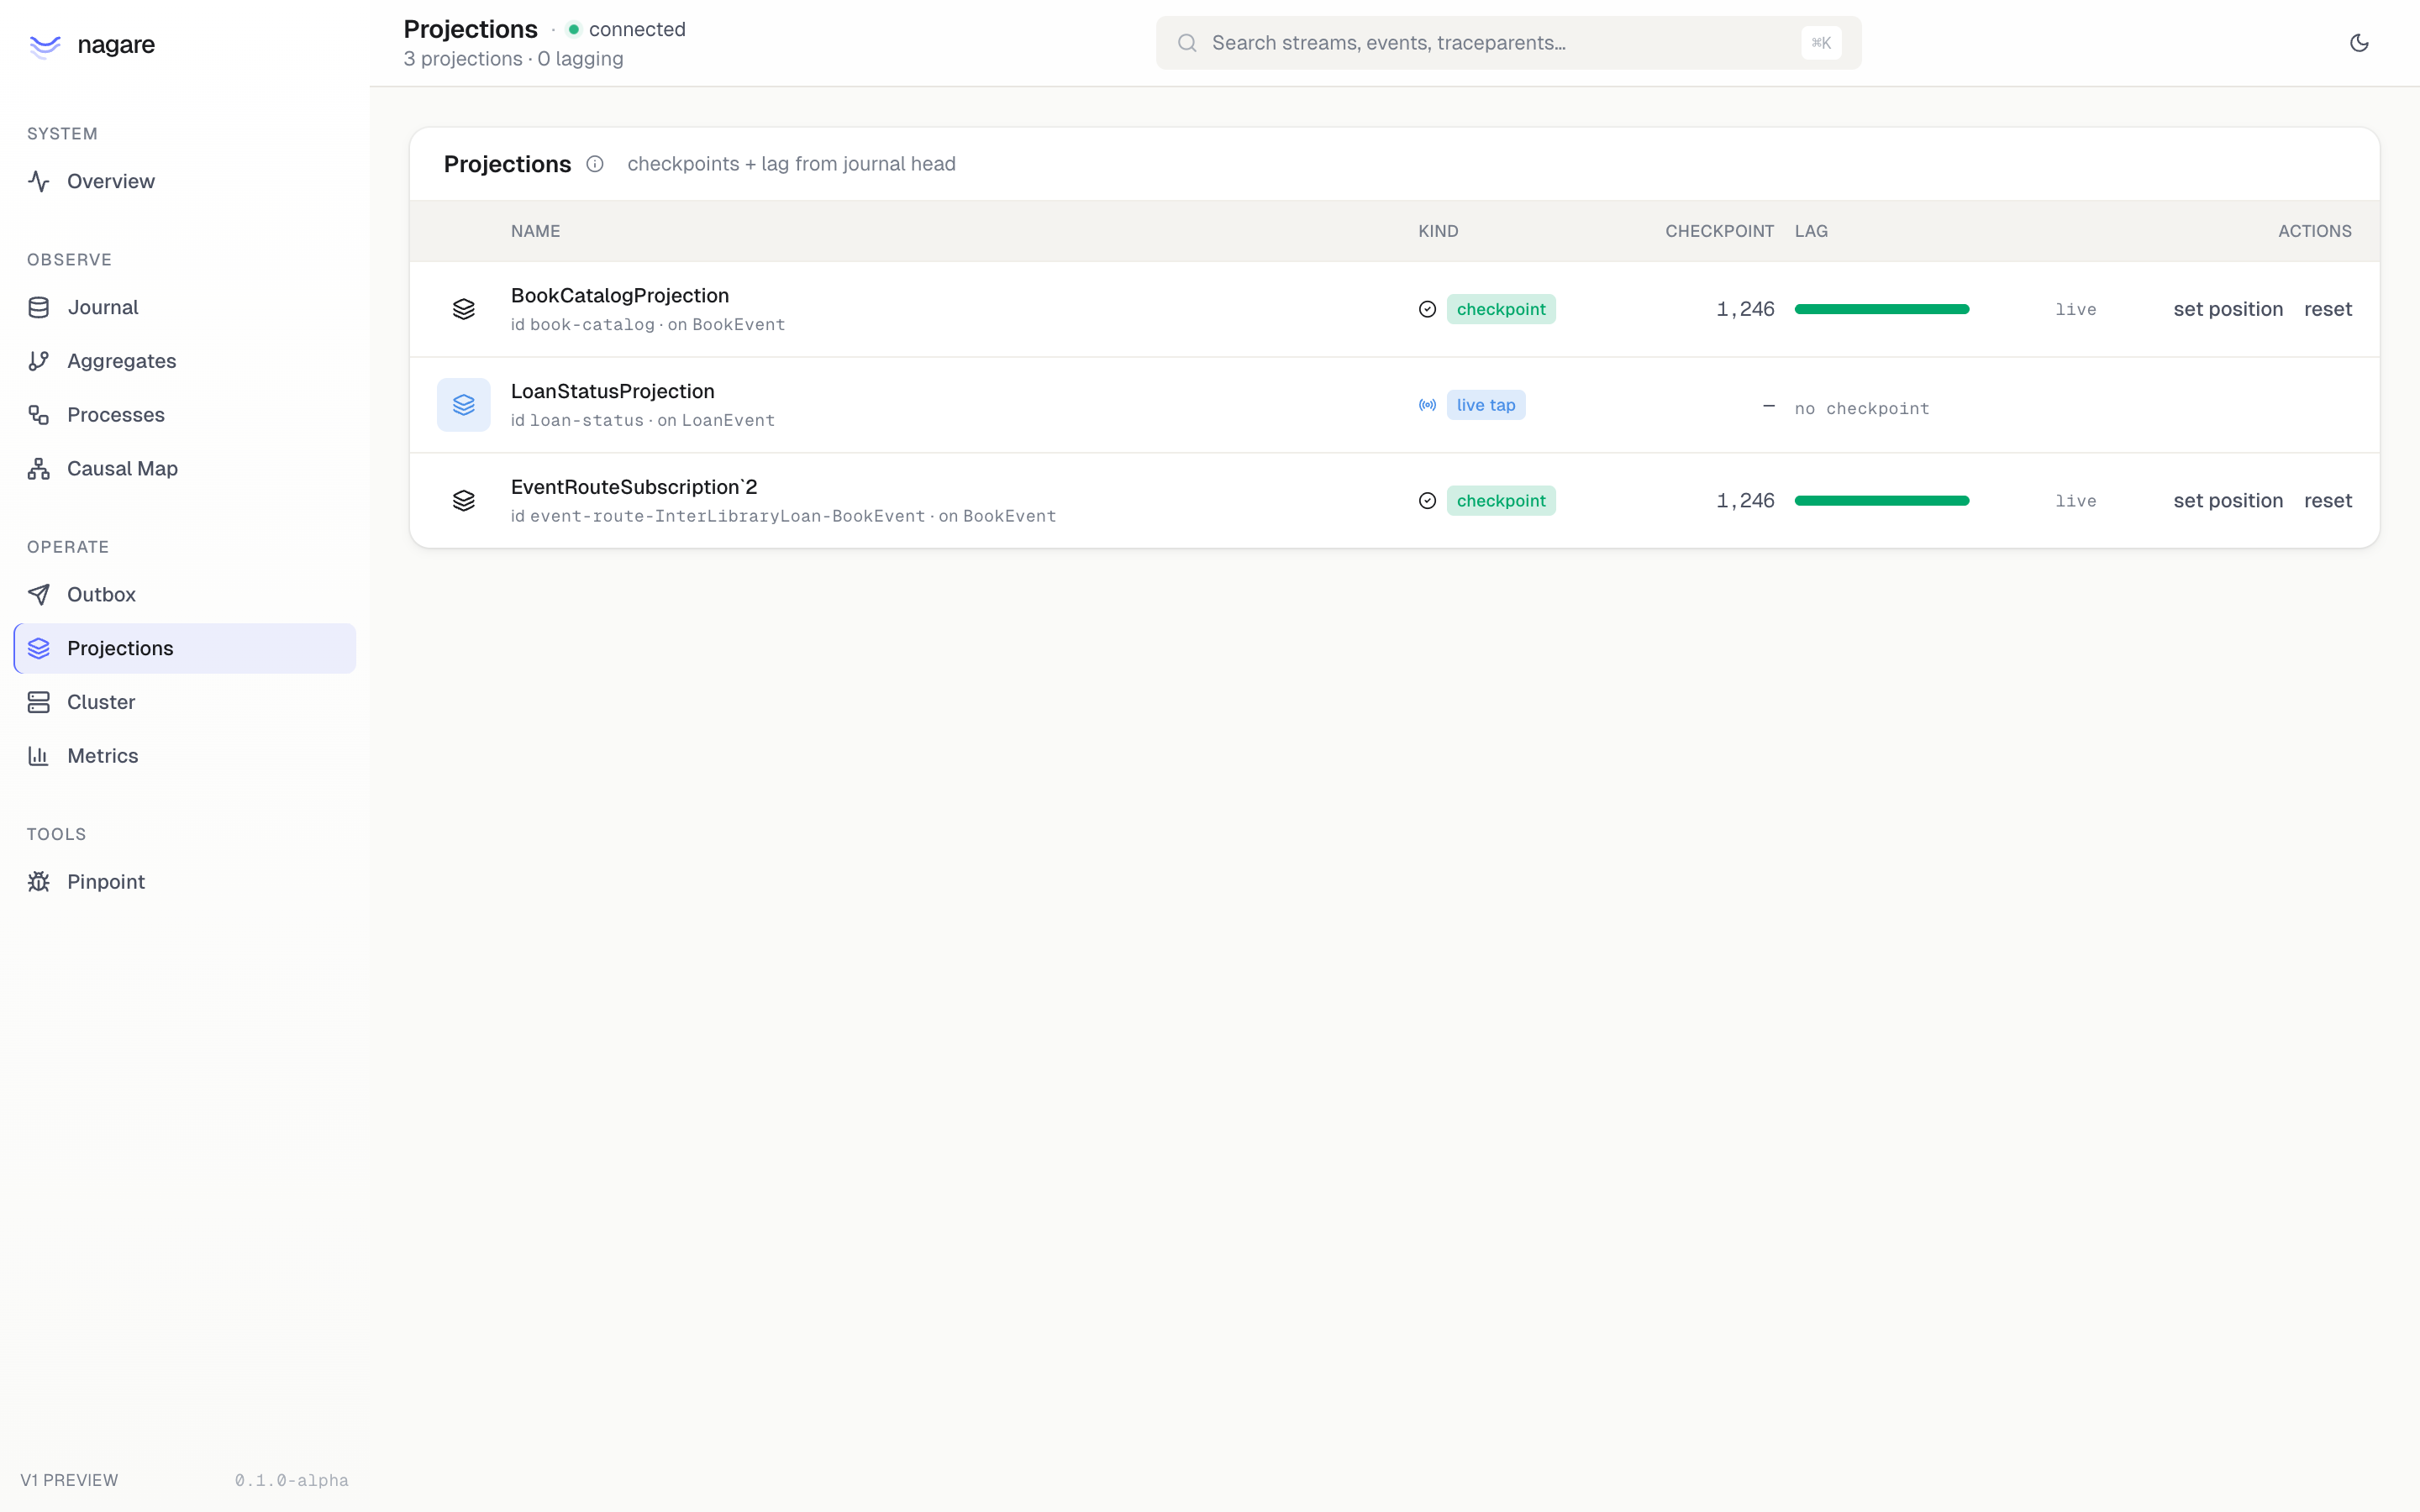Screen dimensions: 2420x1512
Task: Open the Journal section
Action: pyautogui.click(x=185, y=307)
